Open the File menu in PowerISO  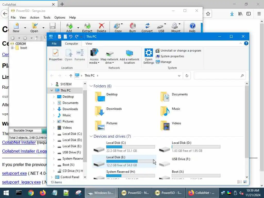[x=13, y=18]
